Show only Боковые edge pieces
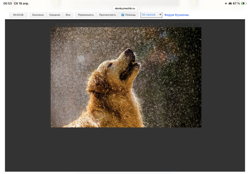250x174 pixels. (38, 15)
